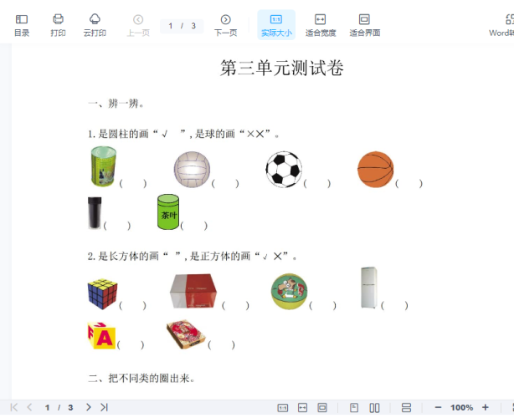Select 适合宽度 fit width view
The image size is (514, 418).
[x=320, y=24]
